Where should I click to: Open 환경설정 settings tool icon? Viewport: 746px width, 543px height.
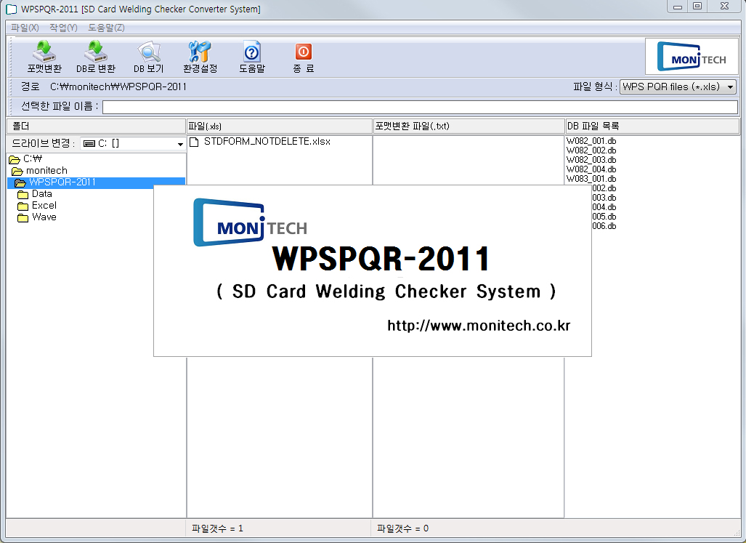coord(200,51)
